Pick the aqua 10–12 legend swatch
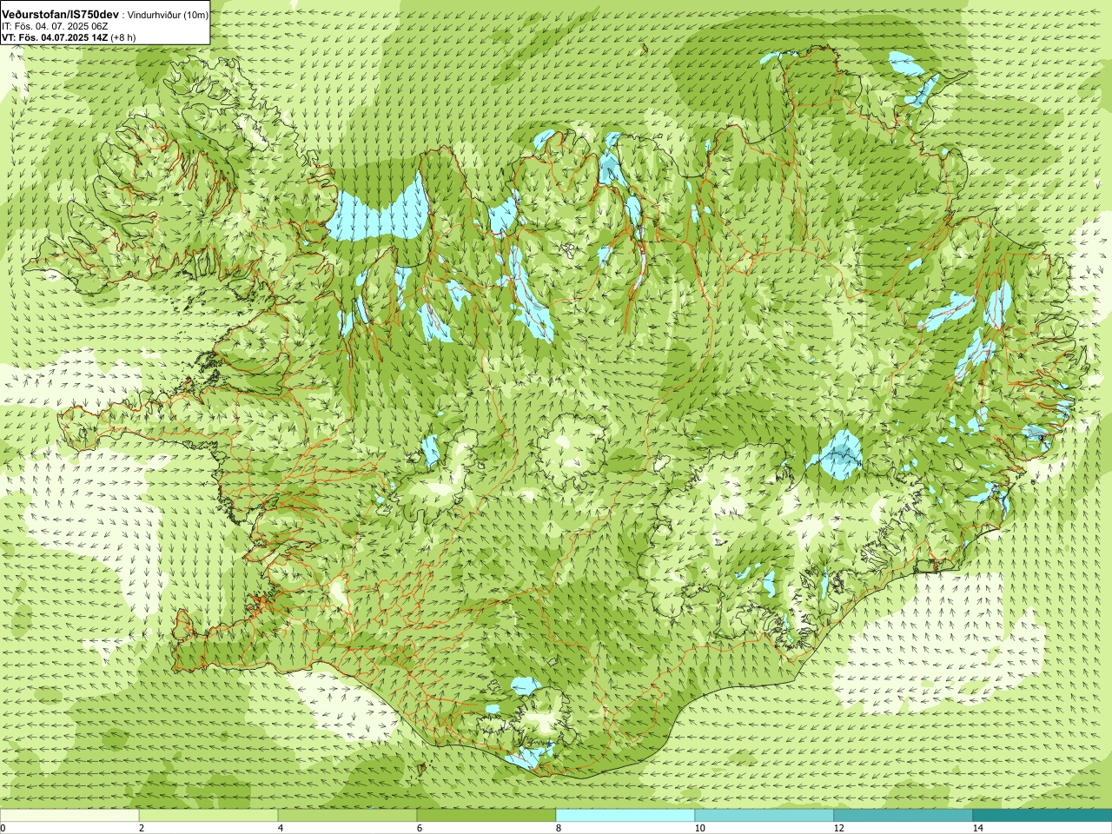This screenshot has height=834, width=1112. [764, 815]
